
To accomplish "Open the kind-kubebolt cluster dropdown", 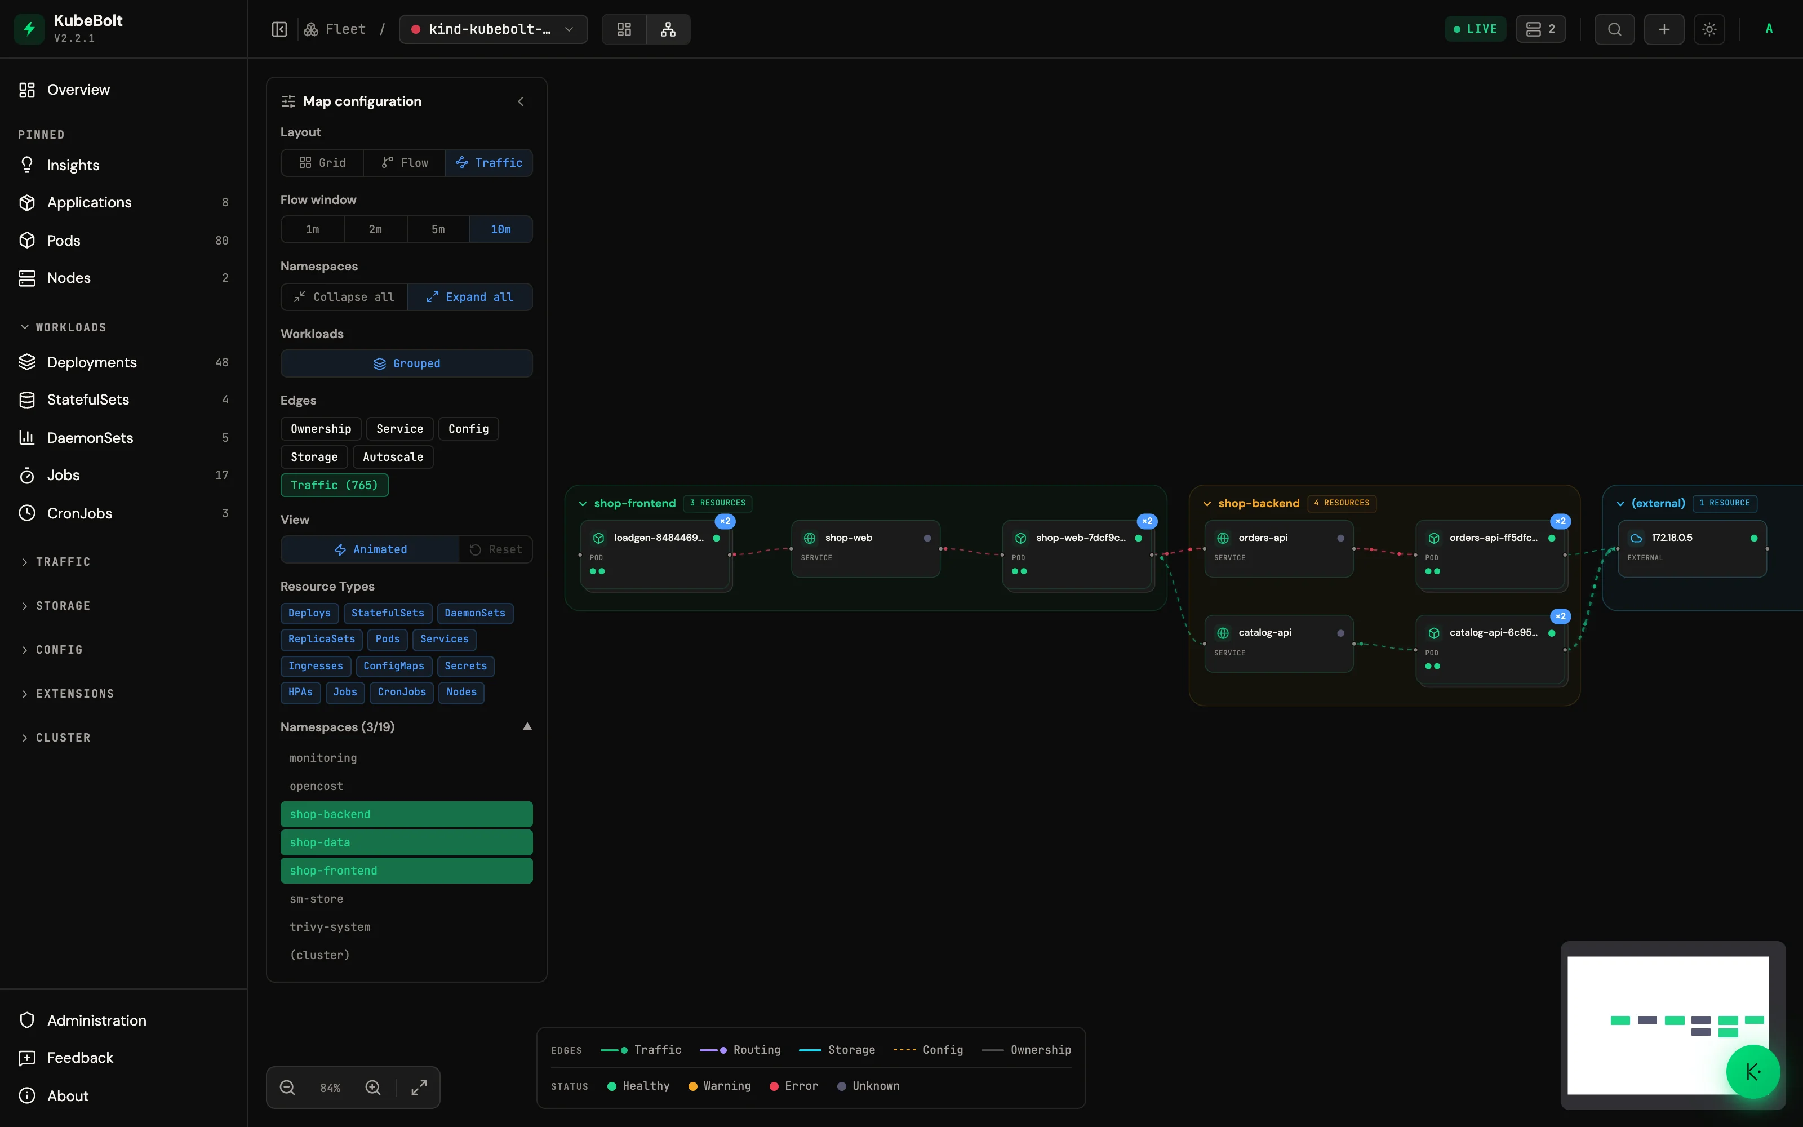I will tap(493, 29).
